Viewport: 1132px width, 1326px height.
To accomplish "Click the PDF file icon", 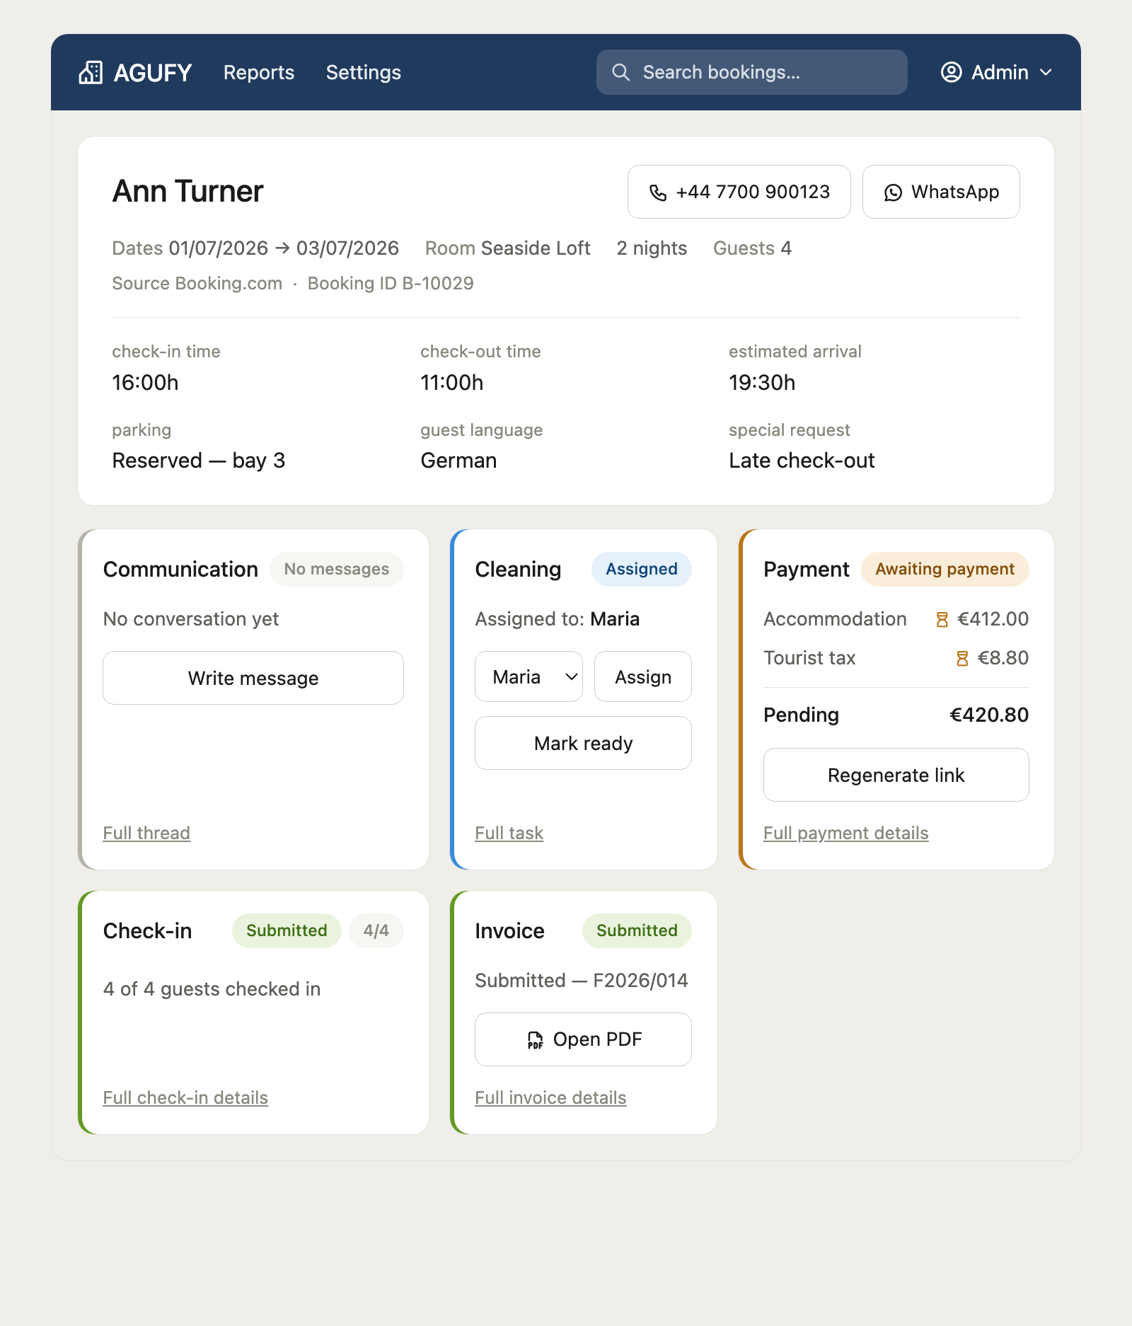I will click(x=535, y=1039).
